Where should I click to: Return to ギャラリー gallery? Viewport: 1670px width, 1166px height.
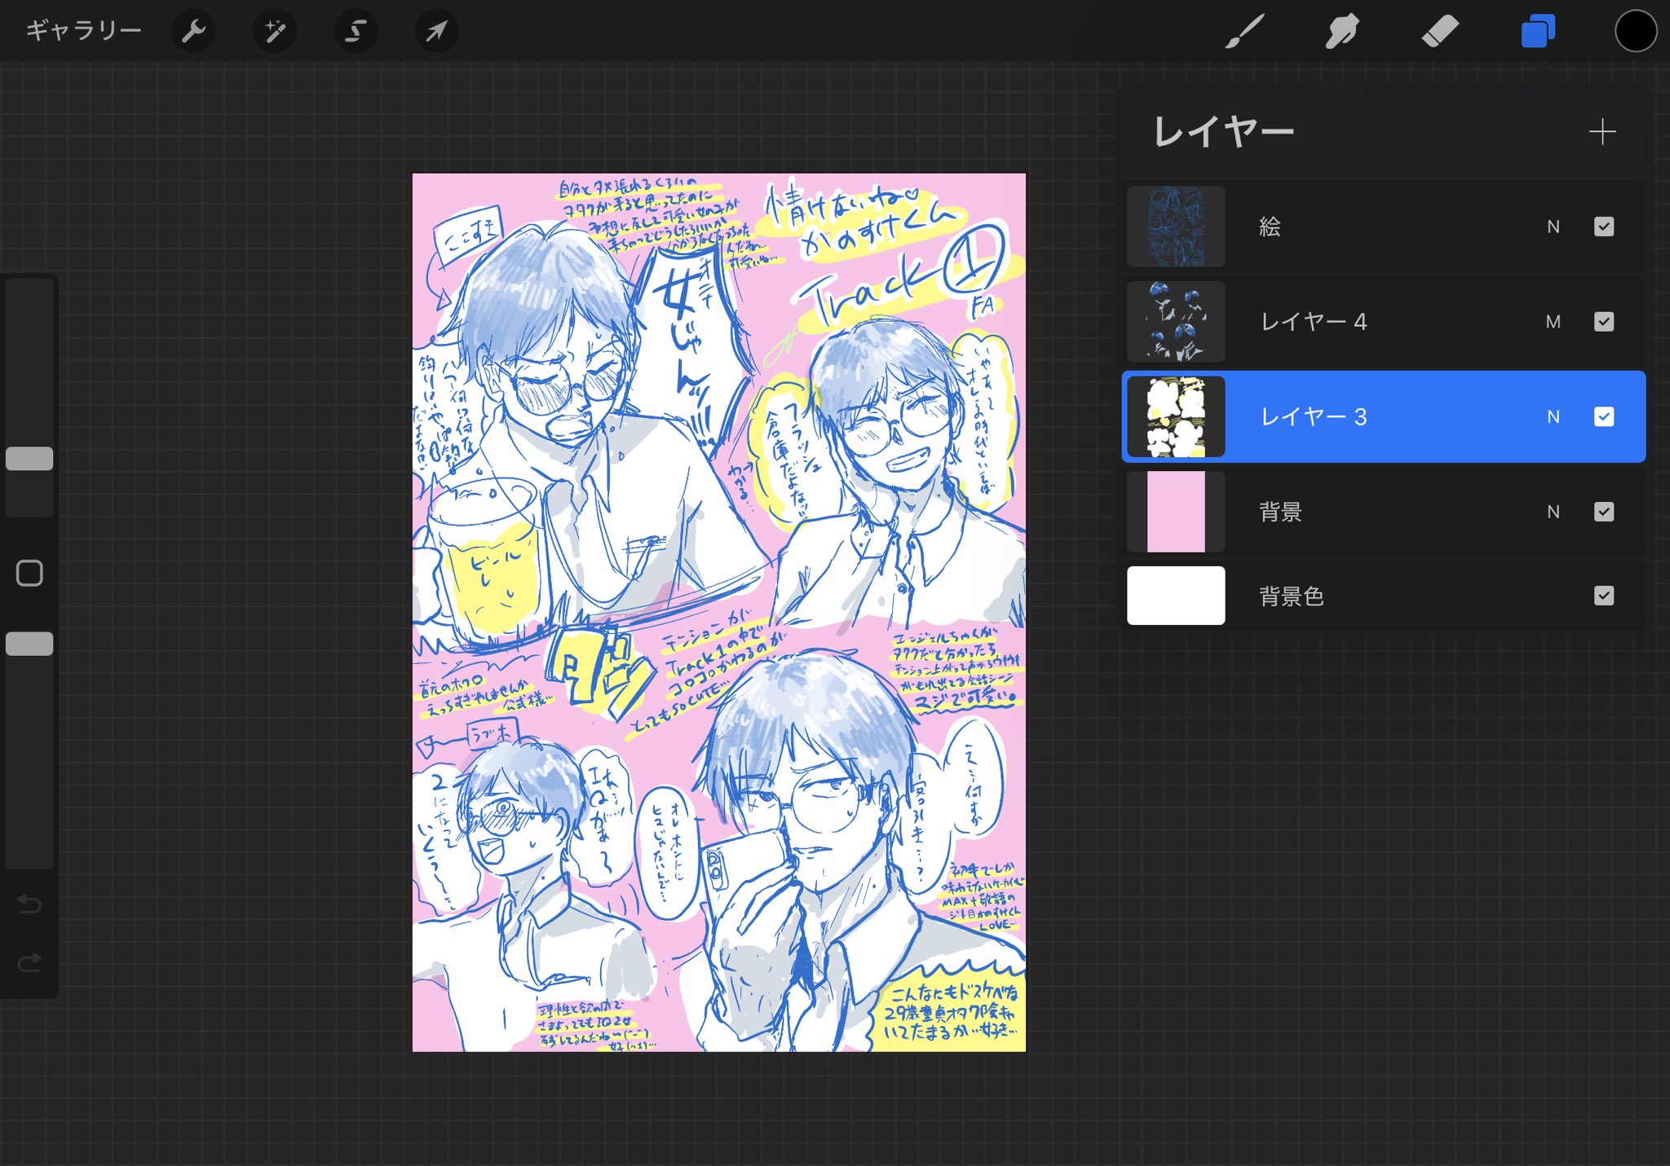point(84,32)
